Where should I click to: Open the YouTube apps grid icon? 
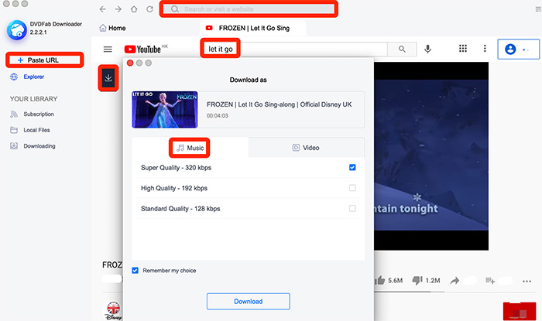pyautogui.click(x=463, y=48)
